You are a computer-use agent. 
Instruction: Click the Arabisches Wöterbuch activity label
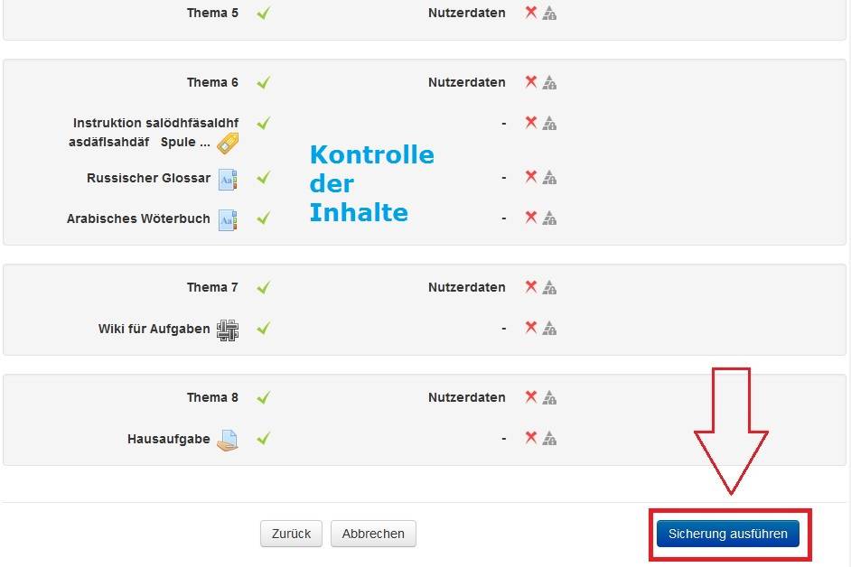138,218
